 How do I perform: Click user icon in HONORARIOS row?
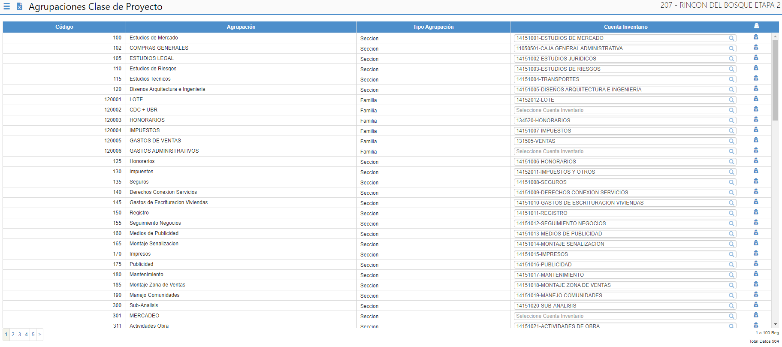(x=756, y=119)
